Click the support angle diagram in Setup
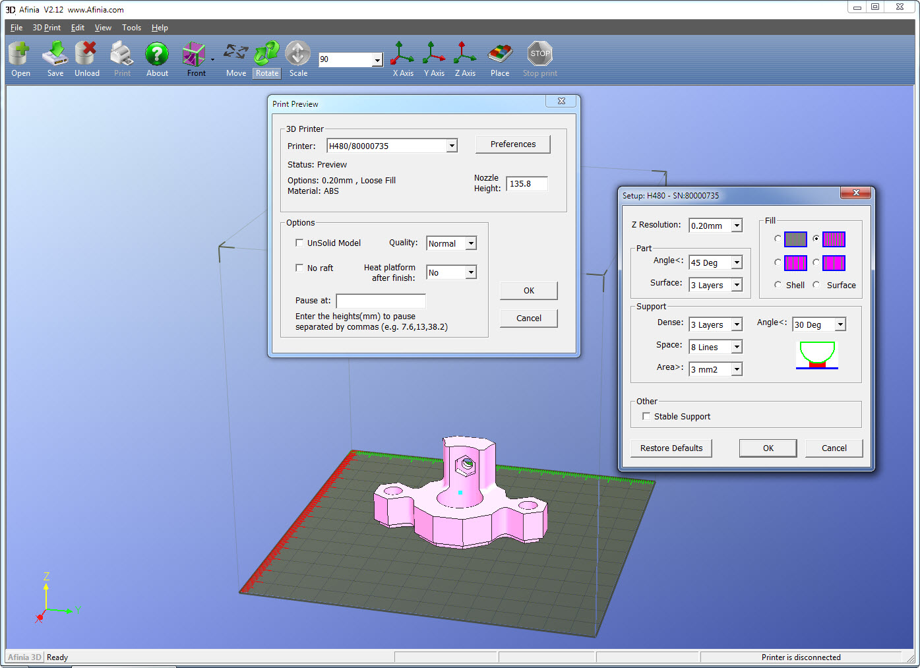This screenshot has width=920, height=668. (x=817, y=355)
